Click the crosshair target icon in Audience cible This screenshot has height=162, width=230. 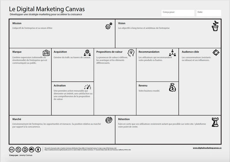(216, 52)
